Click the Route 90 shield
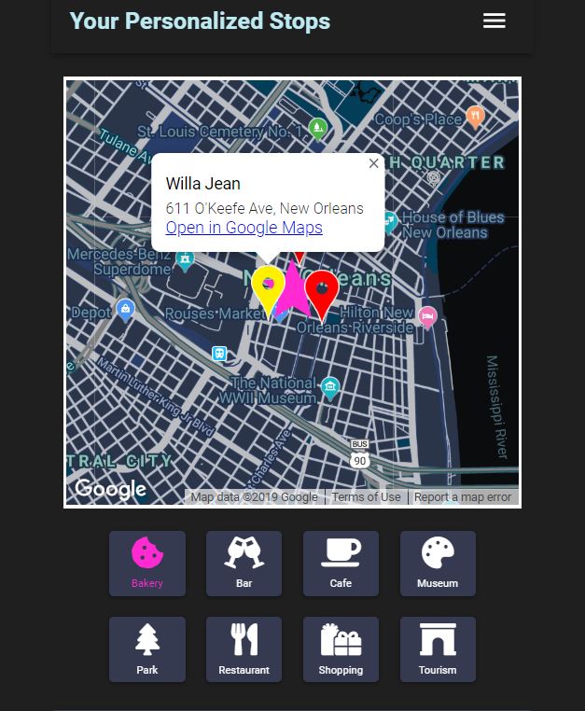585x711 pixels. (359, 460)
